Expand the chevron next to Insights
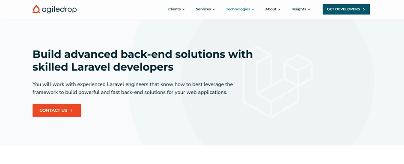Image resolution: width=404 pixels, height=164 pixels. click(x=309, y=9)
